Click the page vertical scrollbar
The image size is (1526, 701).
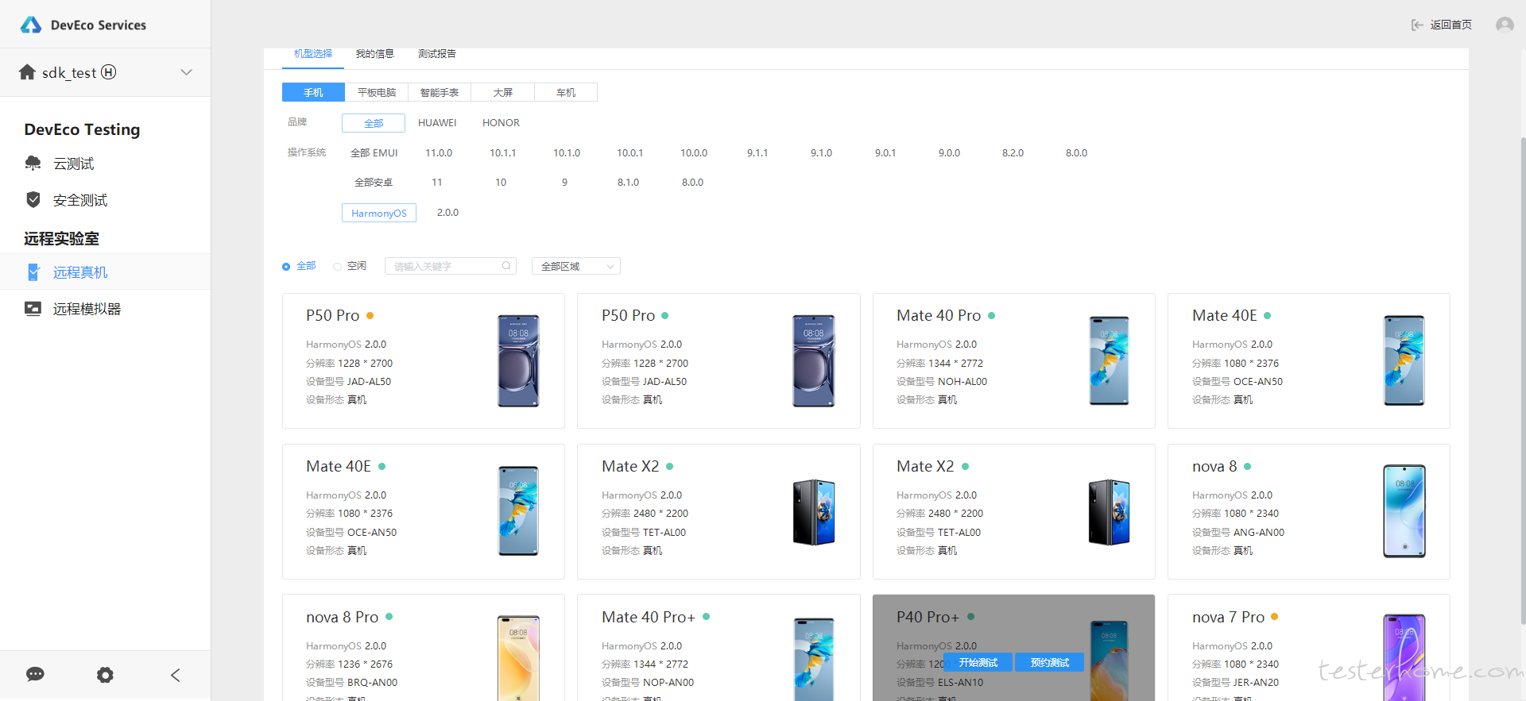1522,381
